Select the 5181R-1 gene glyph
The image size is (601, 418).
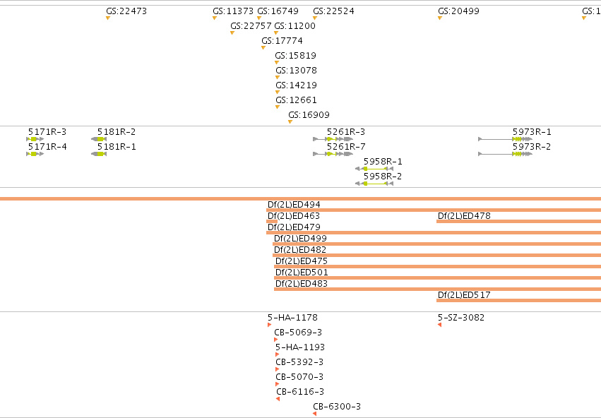point(99,154)
